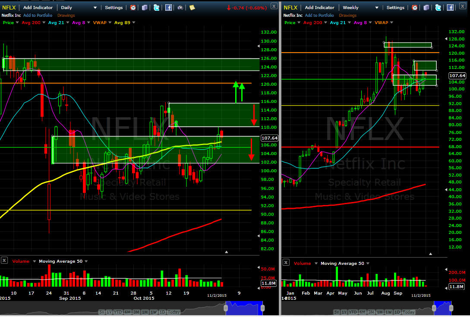Screen dimensions: 470x317
Task: Select Today range on Weekly chart
Action: (x=409, y=312)
